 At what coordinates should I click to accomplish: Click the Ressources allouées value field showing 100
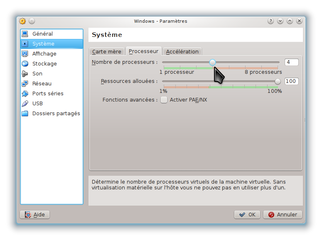tap(292, 81)
